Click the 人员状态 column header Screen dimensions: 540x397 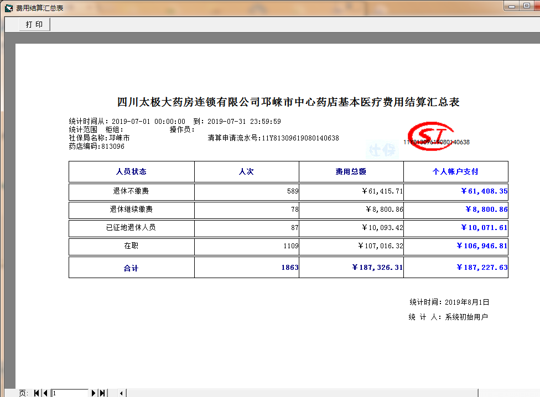(x=131, y=171)
